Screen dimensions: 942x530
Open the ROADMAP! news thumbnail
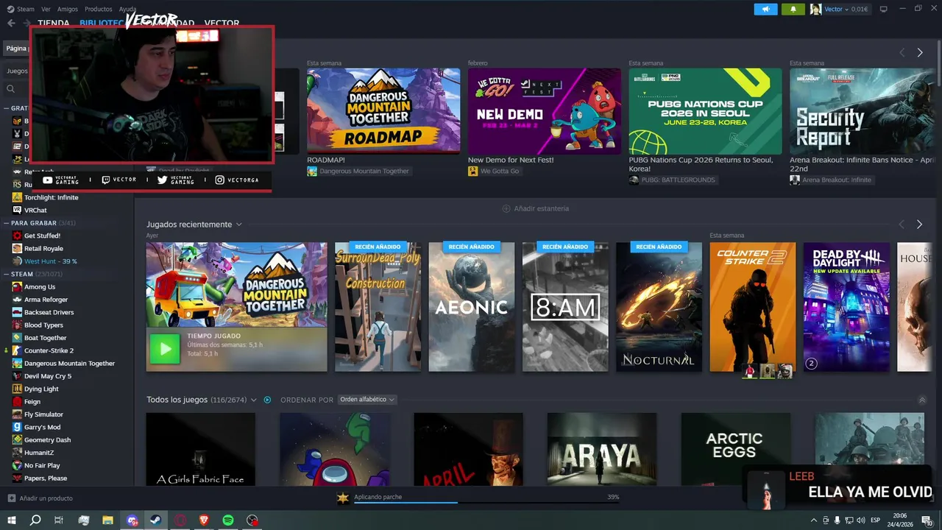point(383,111)
